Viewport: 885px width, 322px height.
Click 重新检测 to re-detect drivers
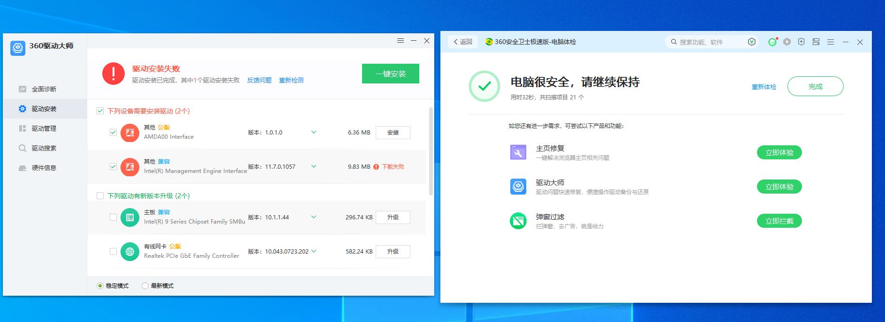[x=291, y=80]
